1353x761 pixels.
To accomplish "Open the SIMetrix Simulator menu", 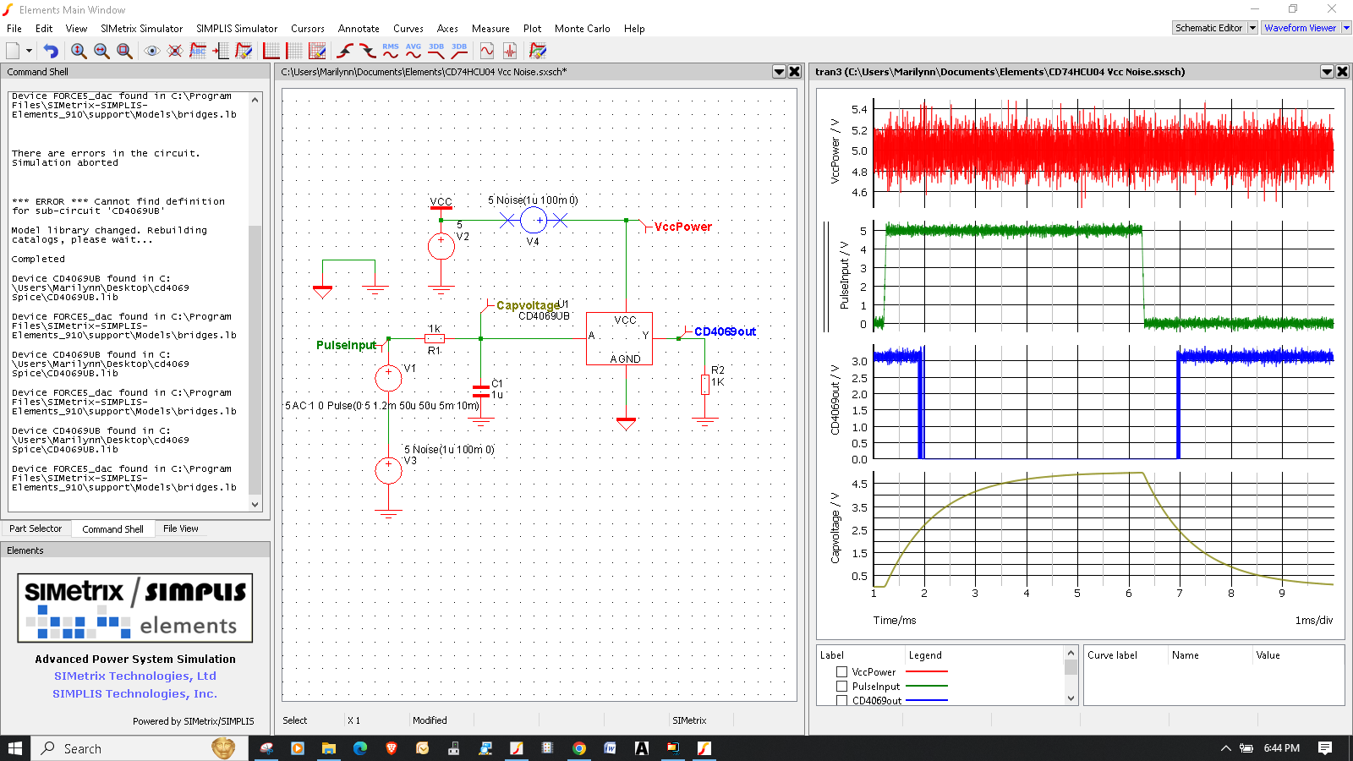I will [x=142, y=29].
